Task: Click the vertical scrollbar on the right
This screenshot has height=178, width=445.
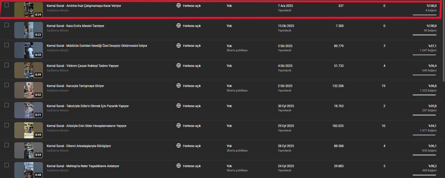Action: pyautogui.click(x=444, y=41)
